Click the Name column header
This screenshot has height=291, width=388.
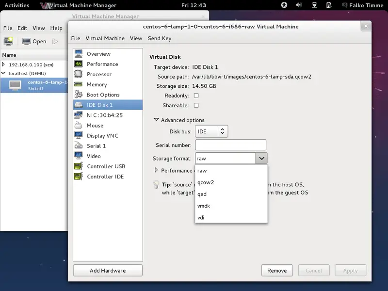coord(34,55)
